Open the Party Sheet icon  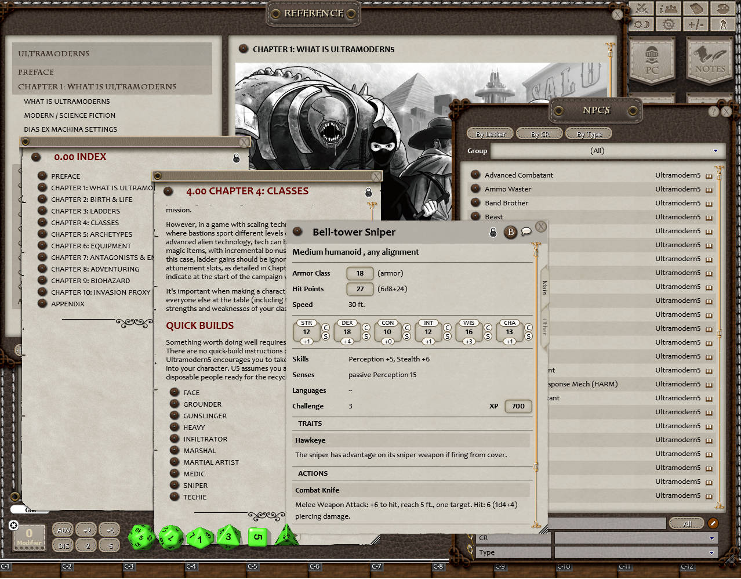[x=668, y=9]
